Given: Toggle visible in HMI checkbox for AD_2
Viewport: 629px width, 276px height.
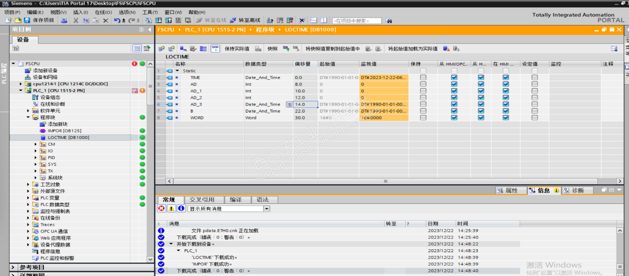Looking at the screenshot, I should (x=506, y=98).
